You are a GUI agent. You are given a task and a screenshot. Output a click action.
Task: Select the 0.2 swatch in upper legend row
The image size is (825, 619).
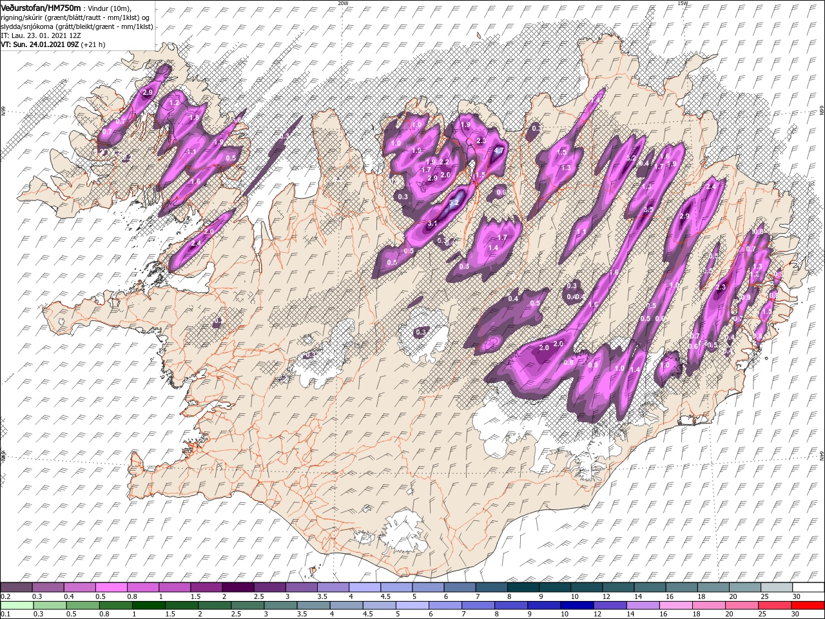coord(16,587)
